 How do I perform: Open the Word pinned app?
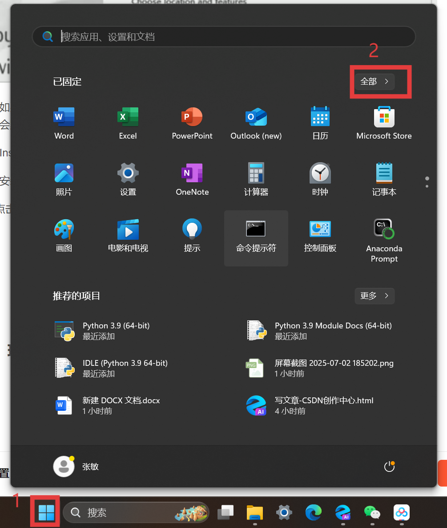(64, 123)
